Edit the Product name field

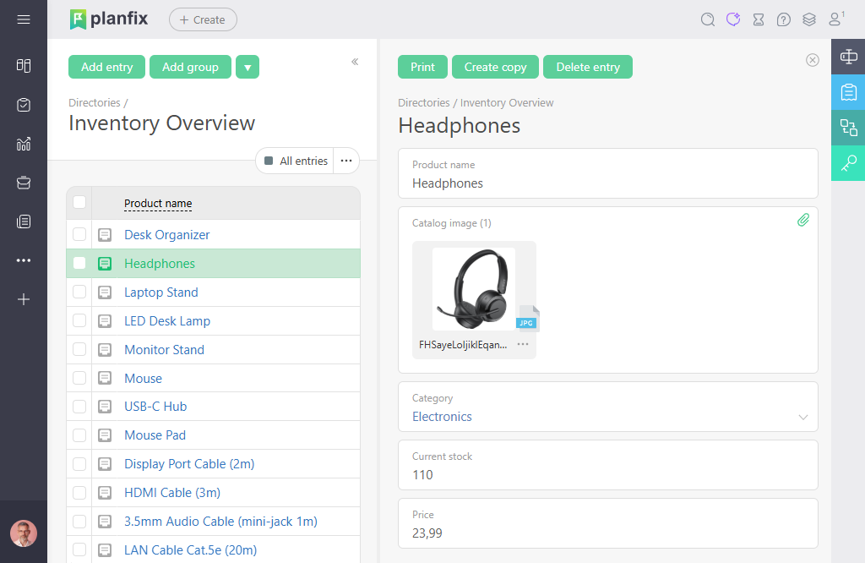[608, 174]
